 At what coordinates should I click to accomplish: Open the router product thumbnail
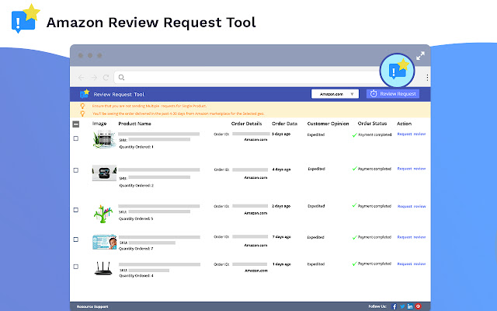[103, 268]
